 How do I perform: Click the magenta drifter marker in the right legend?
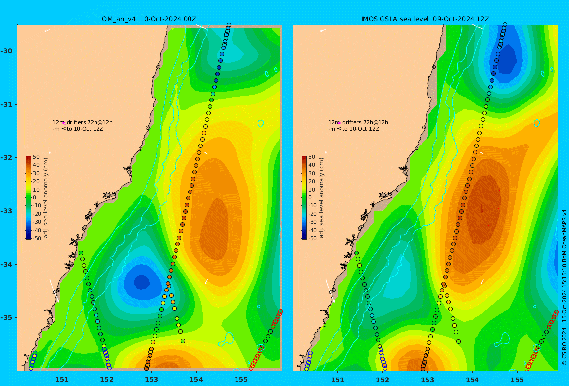339,123
